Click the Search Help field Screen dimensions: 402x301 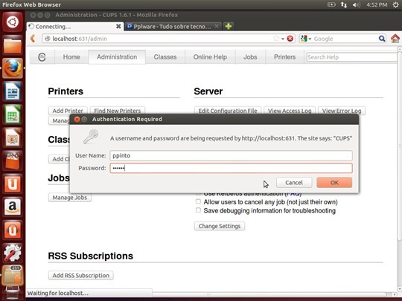coord(351,57)
